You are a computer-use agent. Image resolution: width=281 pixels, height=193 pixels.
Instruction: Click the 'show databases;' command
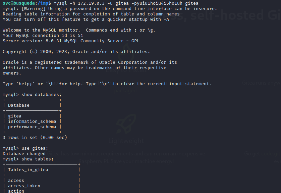coord(41,95)
